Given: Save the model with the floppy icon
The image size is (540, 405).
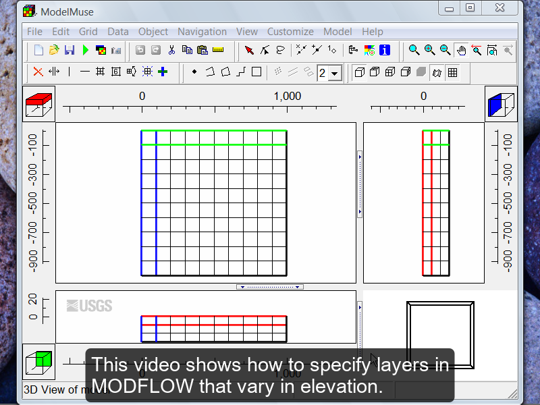Looking at the screenshot, I should pyautogui.click(x=70, y=50).
